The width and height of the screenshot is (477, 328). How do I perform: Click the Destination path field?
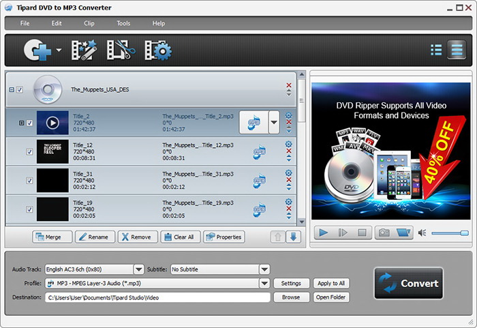click(x=157, y=297)
